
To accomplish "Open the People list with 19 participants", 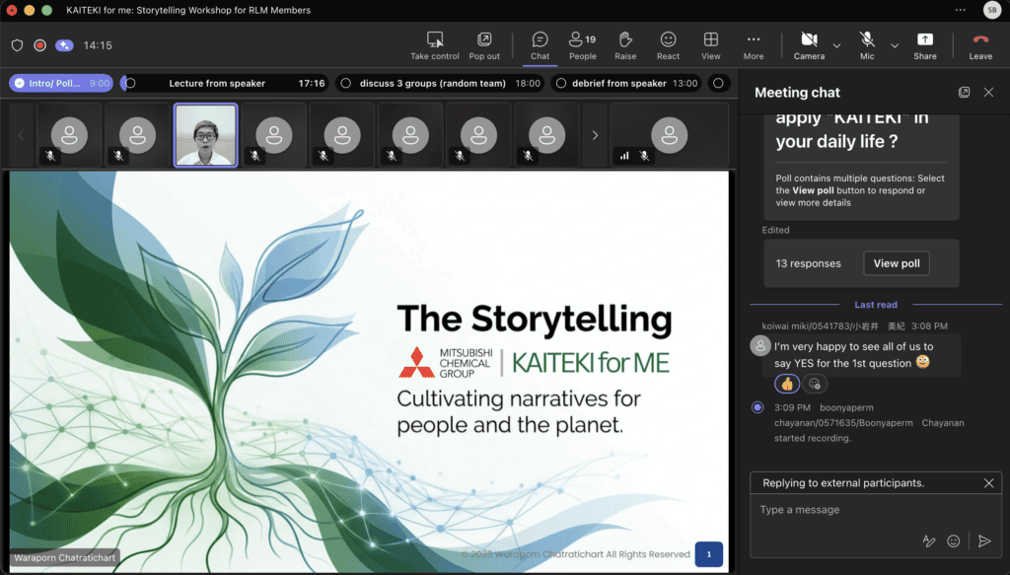I will coord(582,45).
